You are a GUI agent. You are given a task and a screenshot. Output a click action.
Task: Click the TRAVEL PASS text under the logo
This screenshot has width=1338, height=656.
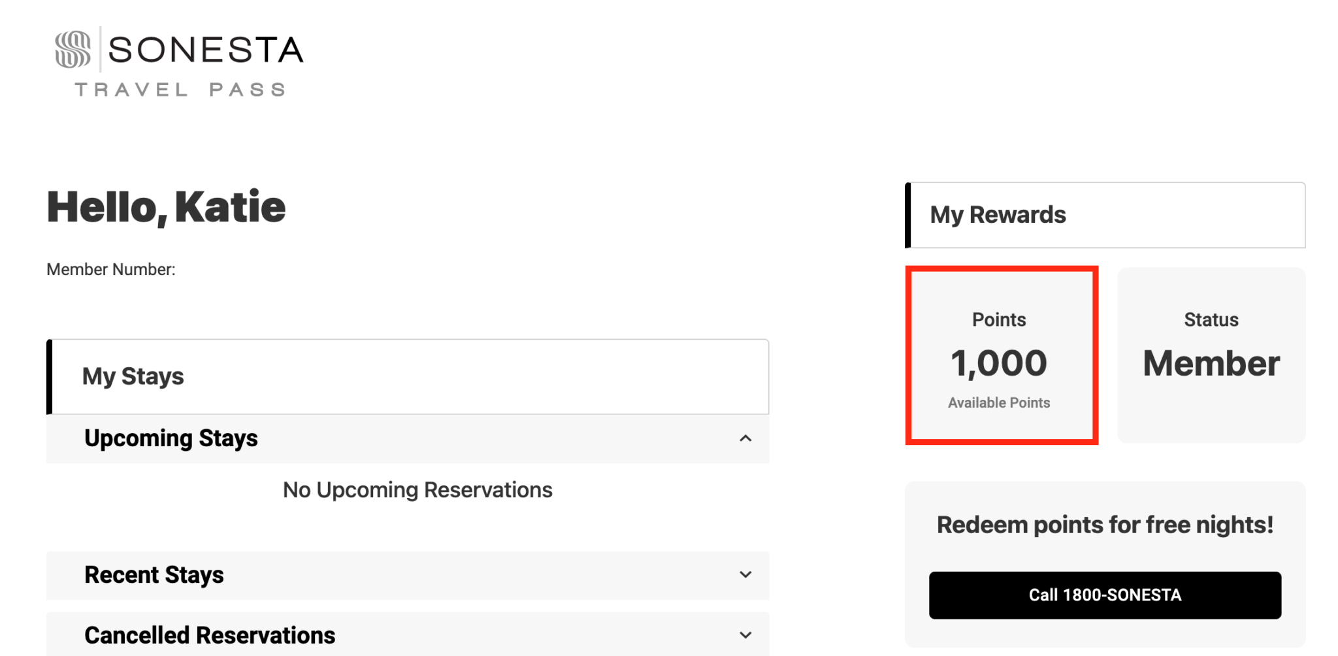point(180,90)
